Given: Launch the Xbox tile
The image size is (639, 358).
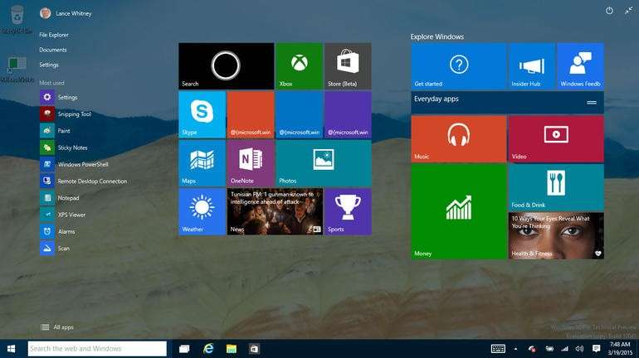Looking at the screenshot, I should coord(299,66).
